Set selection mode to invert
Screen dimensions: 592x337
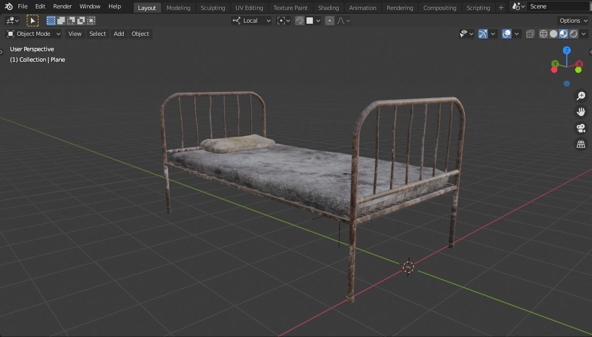click(x=81, y=21)
